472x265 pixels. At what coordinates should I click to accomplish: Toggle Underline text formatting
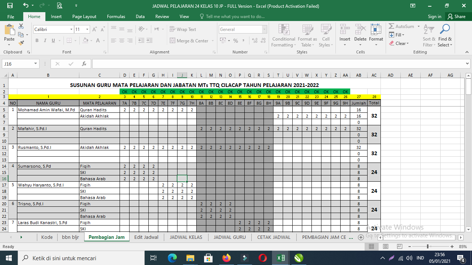[x=53, y=41]
